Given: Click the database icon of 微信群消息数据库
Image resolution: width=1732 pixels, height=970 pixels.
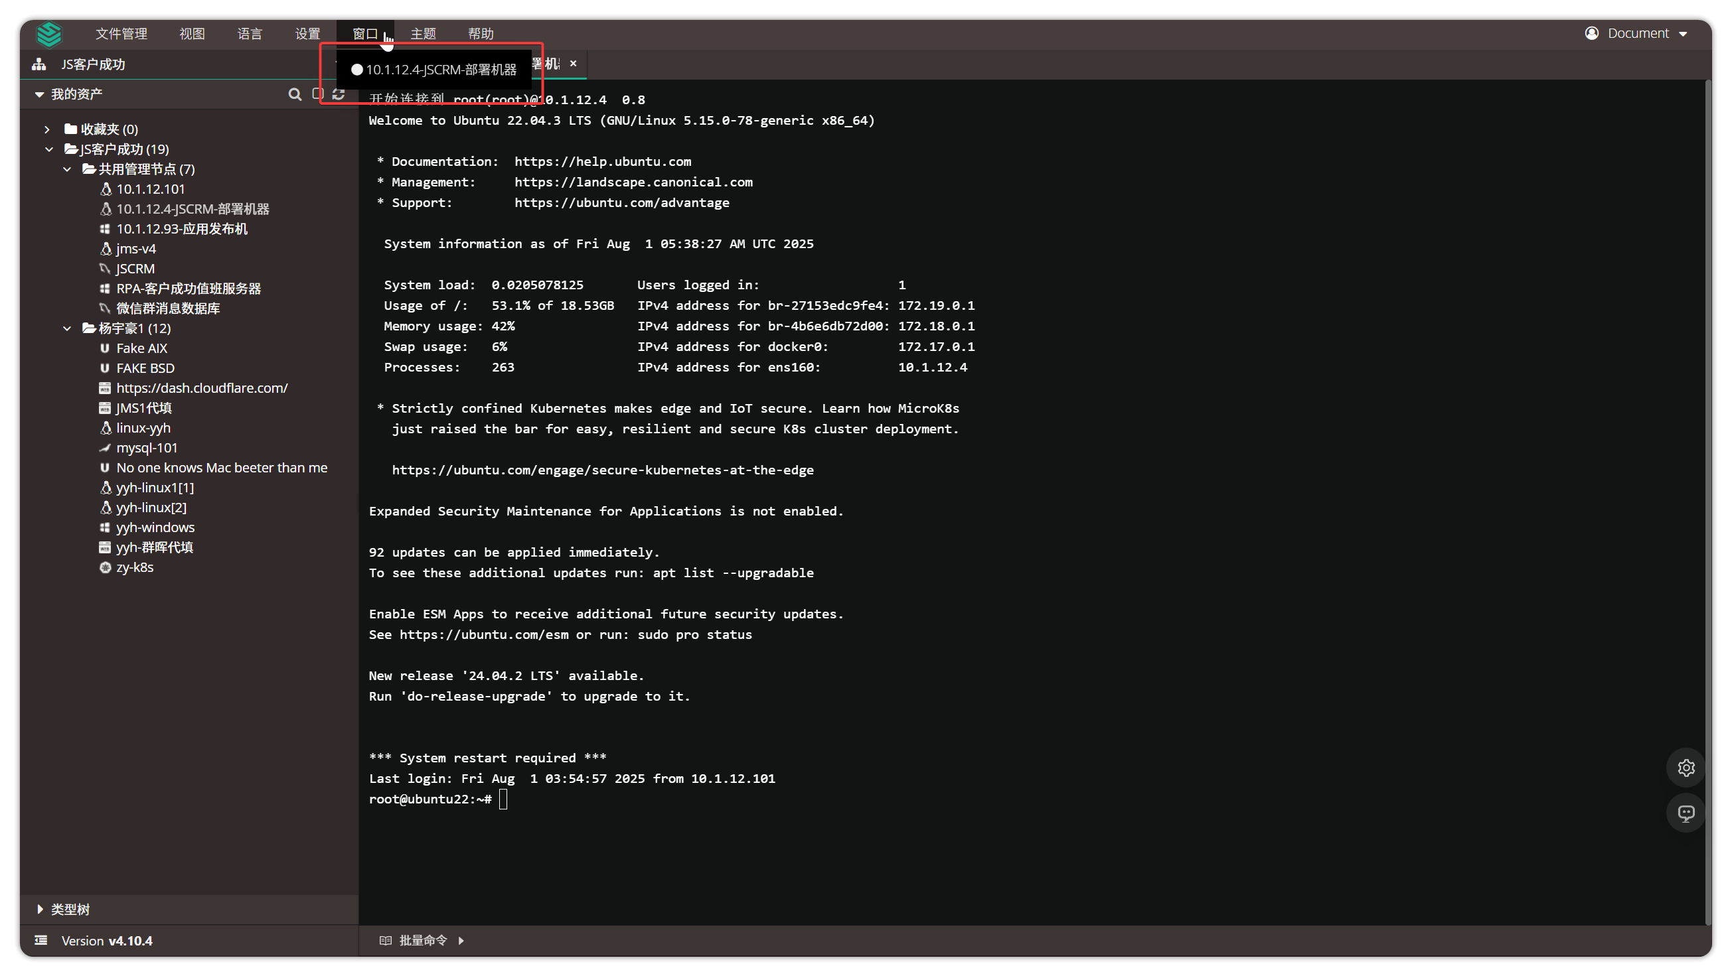Looking at the screenshot, I should pyautogui.click(x=105, y=309).
